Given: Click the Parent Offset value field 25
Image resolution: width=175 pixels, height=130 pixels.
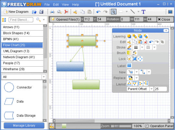Looking at the screenshot, I should (160, 89).
